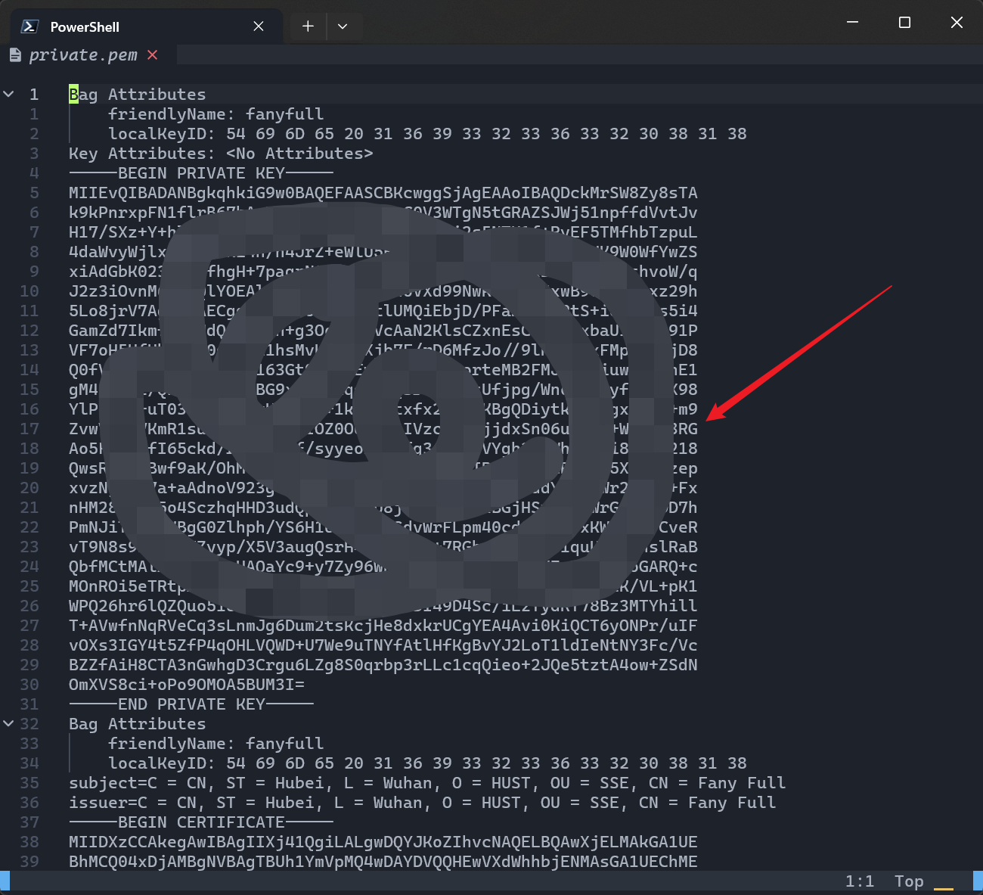Close the PowerShell terminal tab

coord(259,26)
